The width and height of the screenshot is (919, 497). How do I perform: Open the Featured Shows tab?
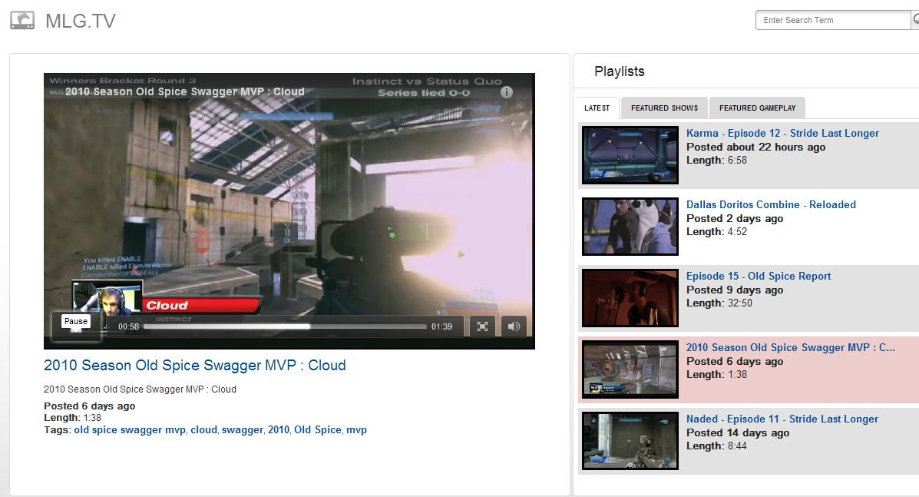point(665,108)
